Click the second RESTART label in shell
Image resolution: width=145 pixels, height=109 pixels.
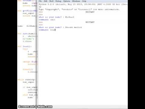click(90, 22)
